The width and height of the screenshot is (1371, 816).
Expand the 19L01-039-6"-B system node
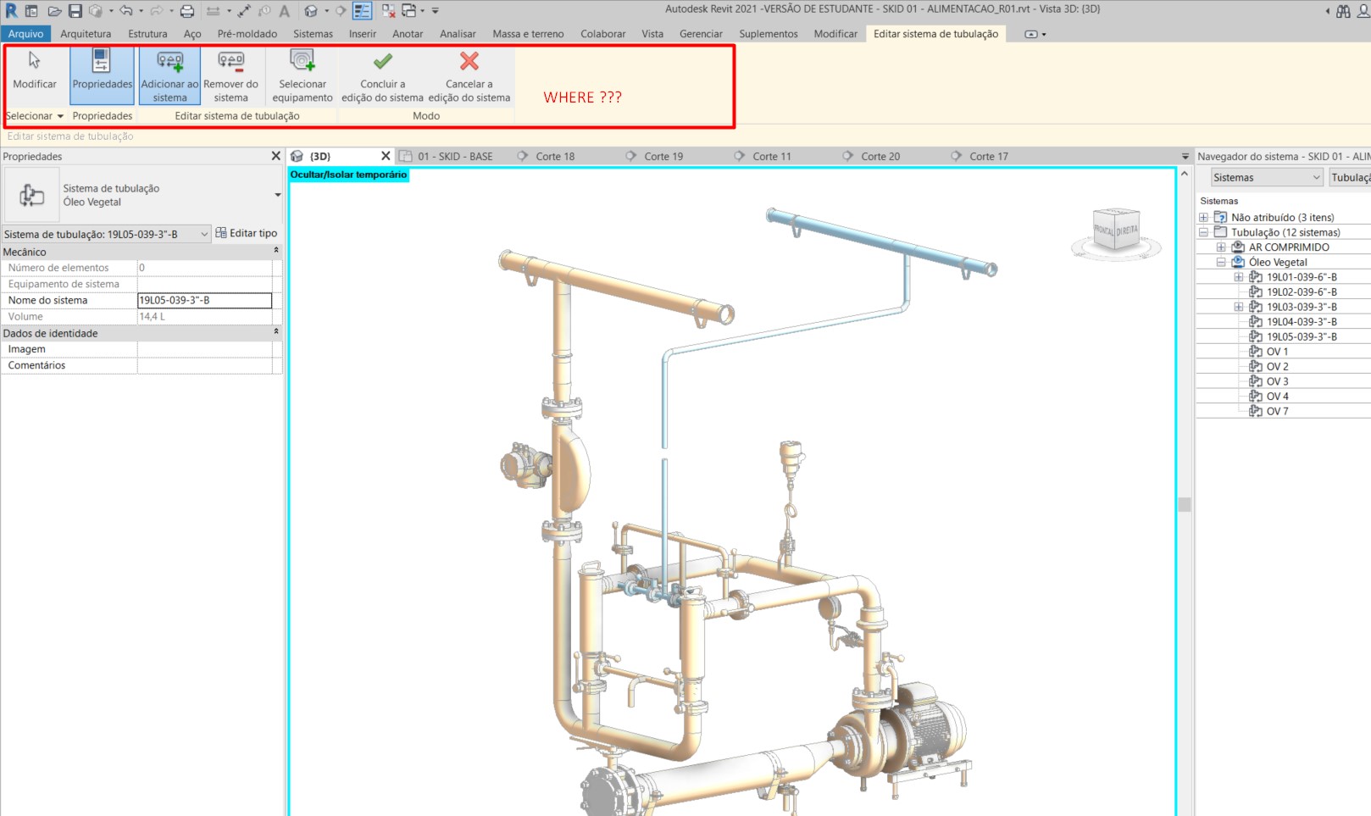[x=1237, y=276]
